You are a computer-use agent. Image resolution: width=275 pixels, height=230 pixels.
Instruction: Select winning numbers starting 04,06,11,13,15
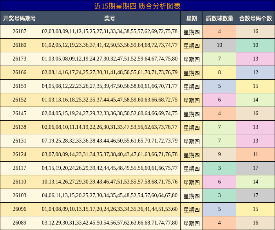(110, 195)
